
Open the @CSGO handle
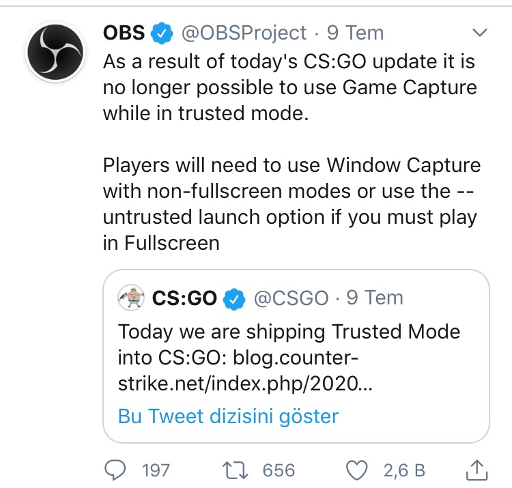pyautogui.click(x=291, y=298)
